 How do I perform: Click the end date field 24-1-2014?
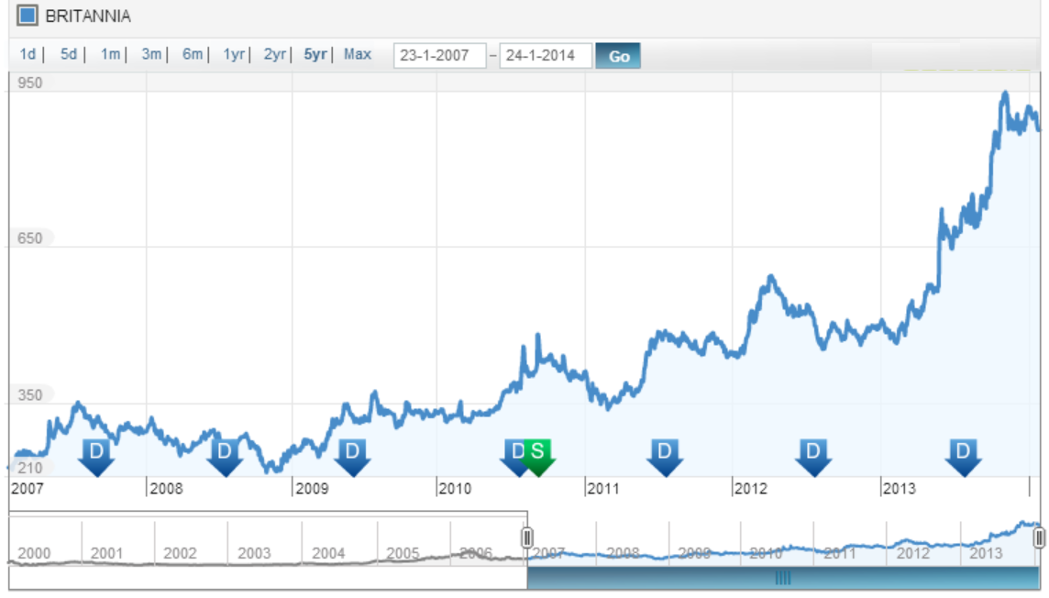[545, 56]
